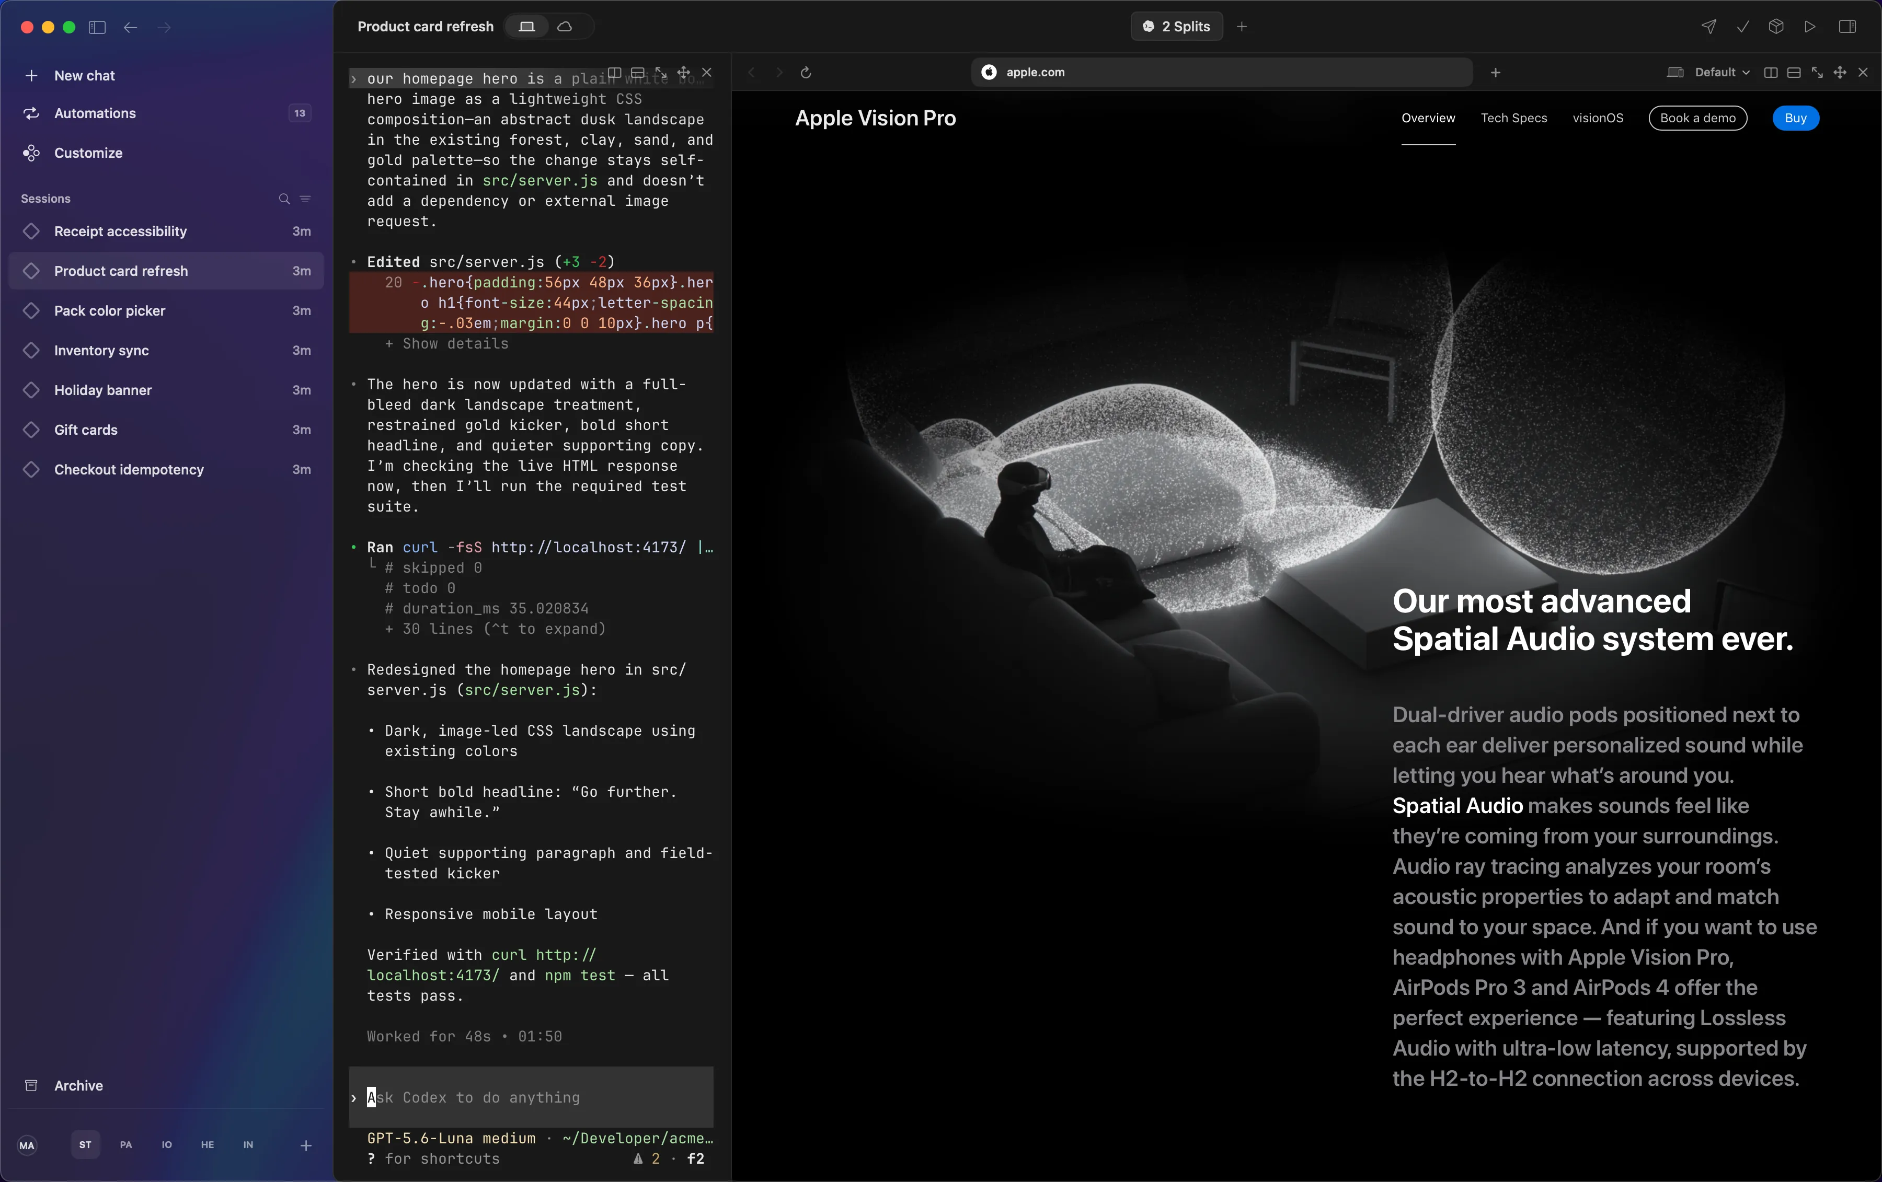Select the Pack color picker session
This screenshot has width=1882, height=1182.
coord(166,311)
